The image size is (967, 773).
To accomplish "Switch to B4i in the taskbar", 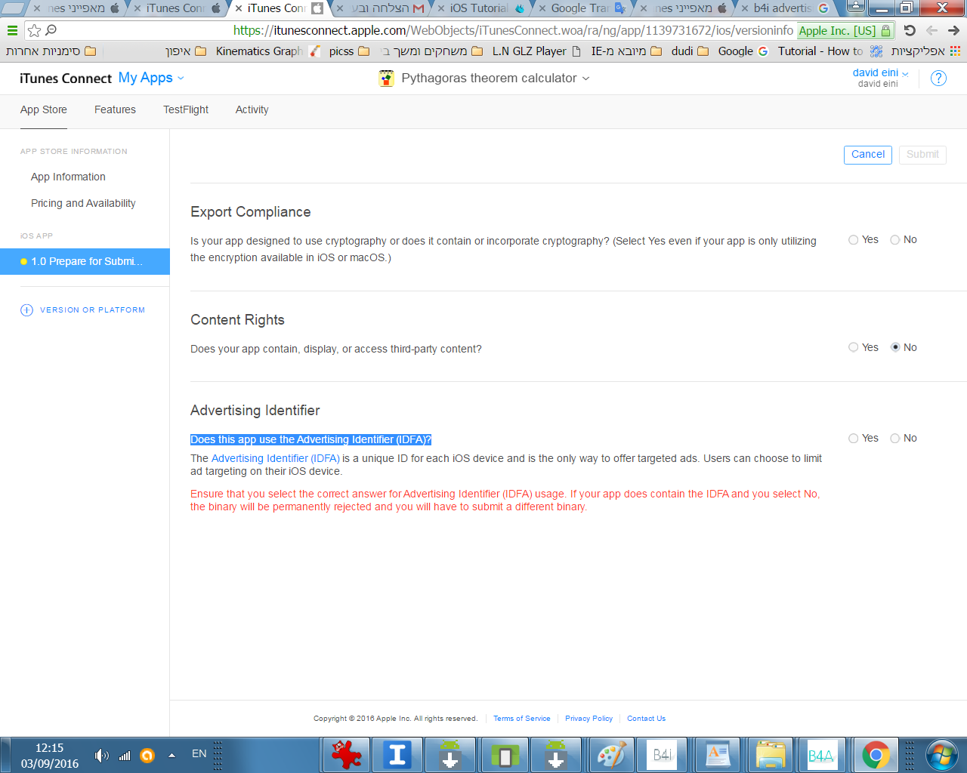I will (x=663, y=754).
